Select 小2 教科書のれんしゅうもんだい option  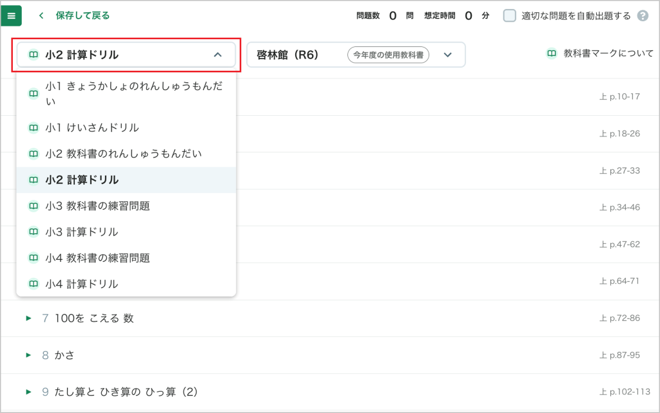(x=126, y=154)
